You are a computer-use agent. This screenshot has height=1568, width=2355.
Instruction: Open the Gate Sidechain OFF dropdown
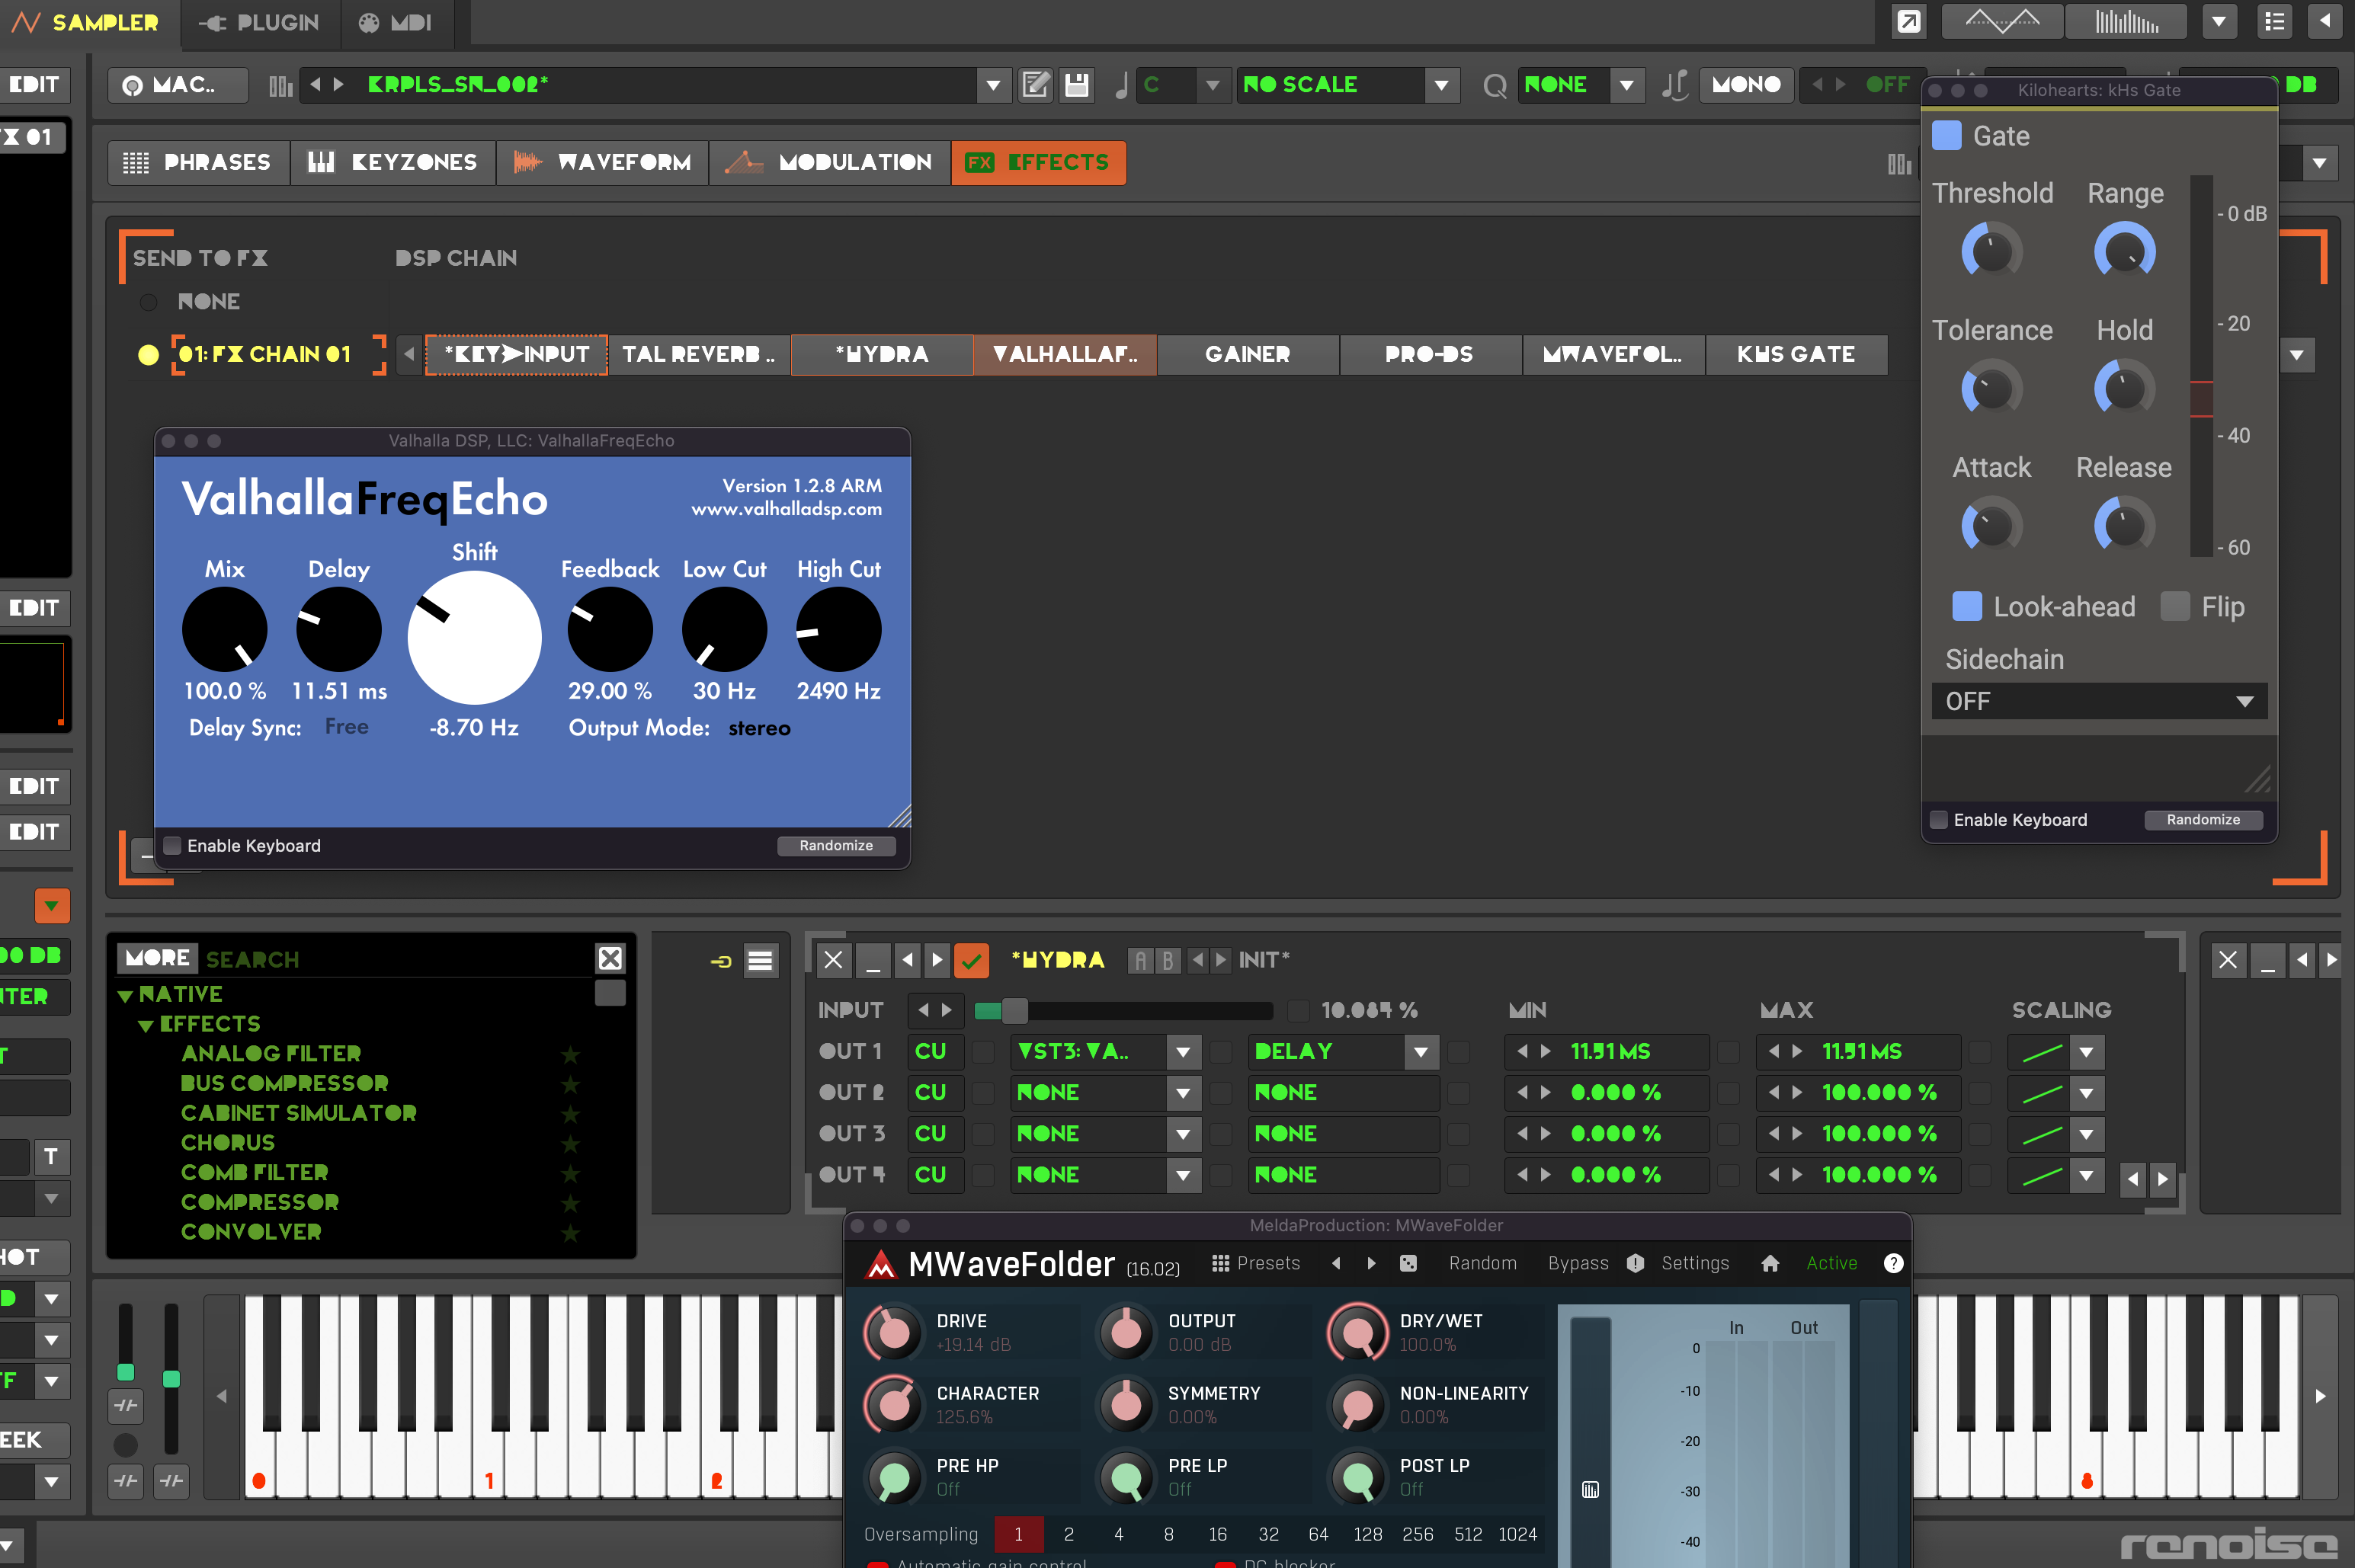tap(2099, 701)
